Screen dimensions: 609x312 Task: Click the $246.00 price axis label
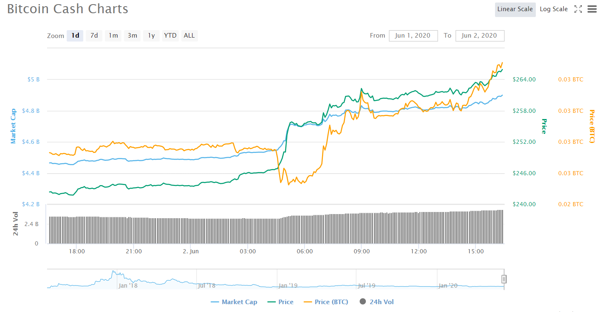tap(524, 173)
